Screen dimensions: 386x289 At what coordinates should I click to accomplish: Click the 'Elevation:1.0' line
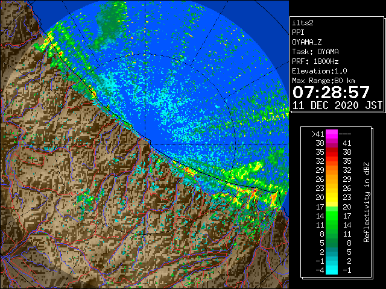(x=320, y=71)
